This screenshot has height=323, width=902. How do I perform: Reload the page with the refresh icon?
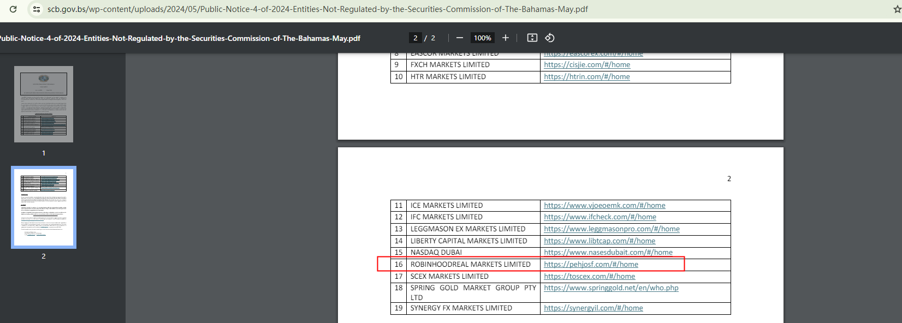coord(13,9)
